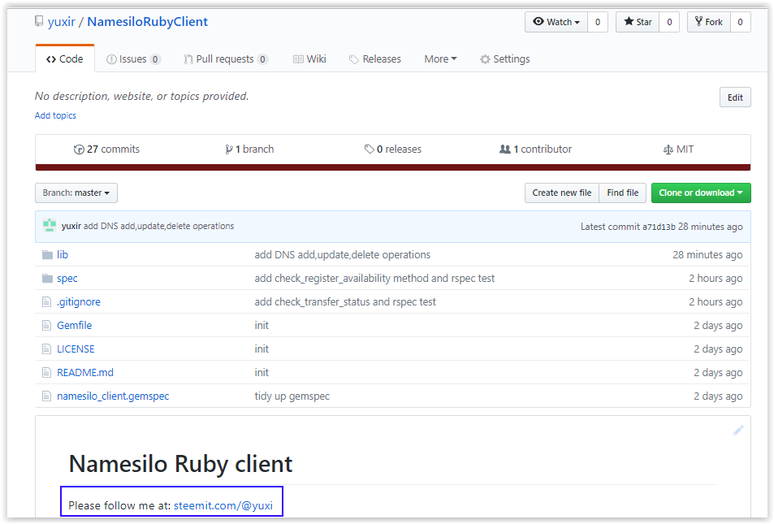Image resolution: width=774 pixels, height=524 pixels.
Task: Click latest commit message in the commit bar
Action: 159,226
